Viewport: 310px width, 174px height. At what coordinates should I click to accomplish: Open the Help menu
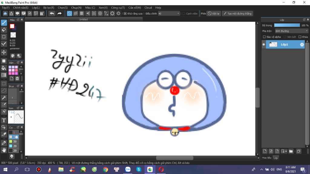pyautogui.click(x=158, y=8)
